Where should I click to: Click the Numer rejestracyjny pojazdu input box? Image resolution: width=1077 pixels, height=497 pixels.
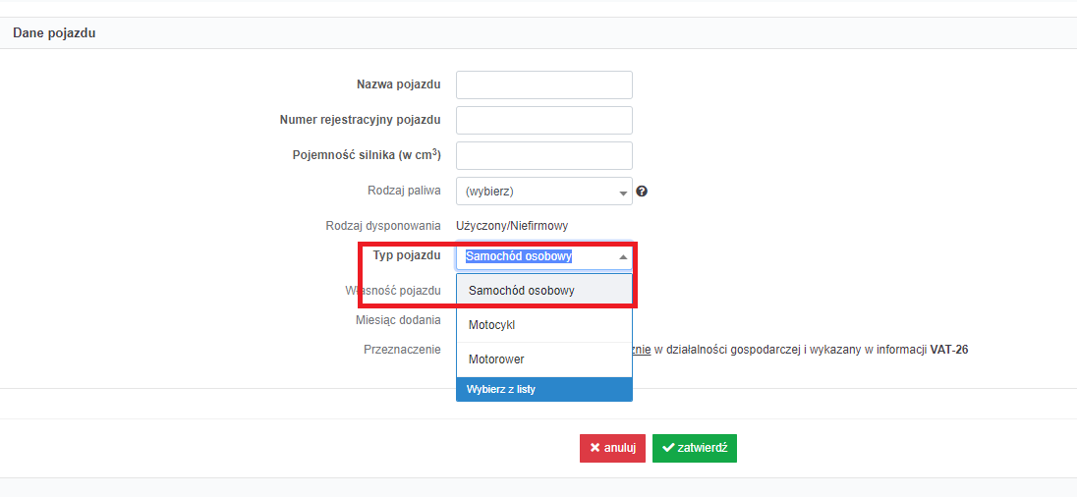(544, 120)
